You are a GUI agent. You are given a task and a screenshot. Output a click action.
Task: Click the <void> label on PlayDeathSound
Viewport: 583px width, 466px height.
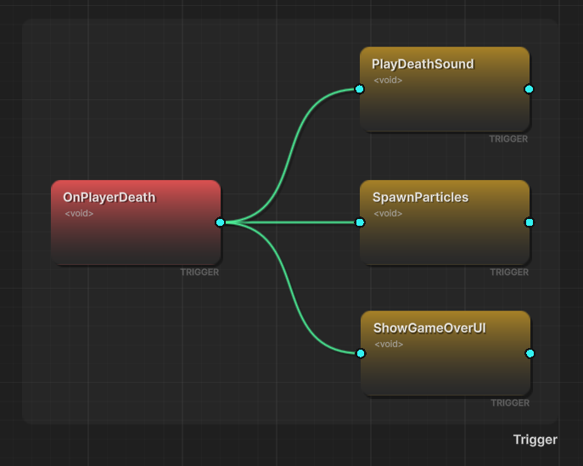388,81
